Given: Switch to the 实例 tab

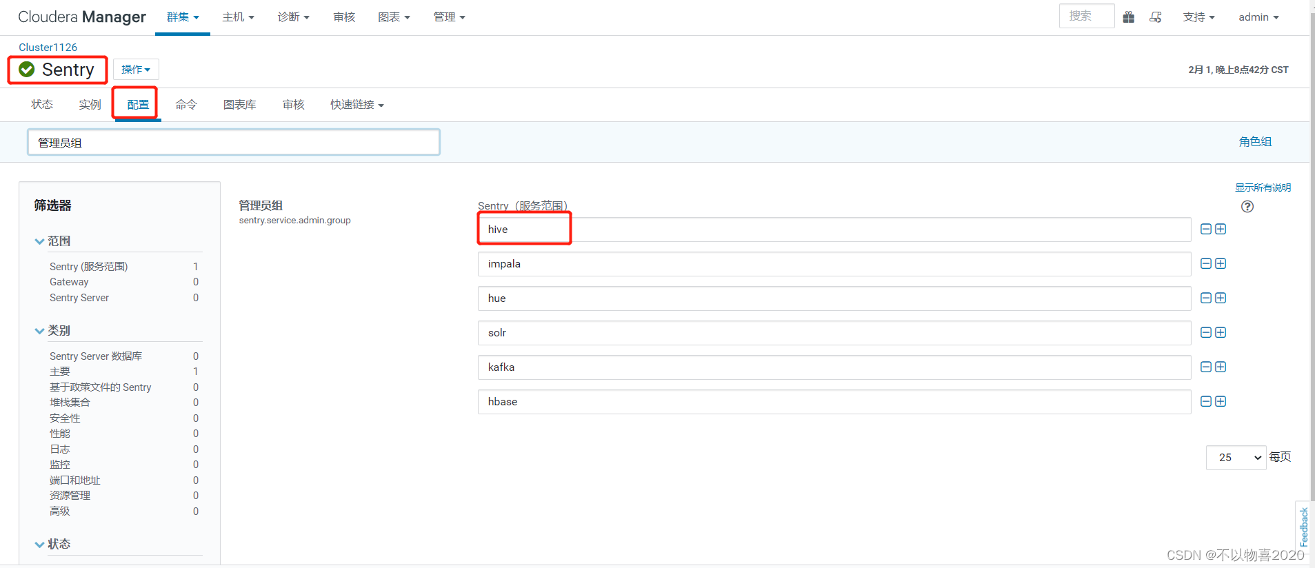Looking at the screenshot, I should (x=90, y=105).
